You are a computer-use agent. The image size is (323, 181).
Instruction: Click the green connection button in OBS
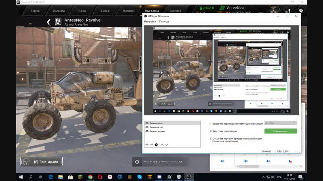point(280,131)
